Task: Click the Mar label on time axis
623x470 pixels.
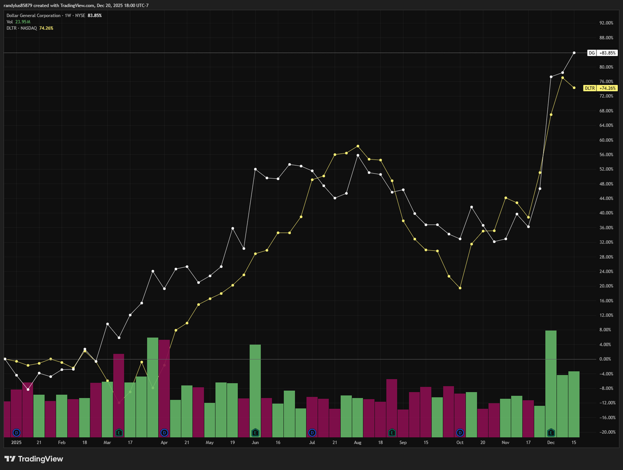Action: click(x=107, y=443)
